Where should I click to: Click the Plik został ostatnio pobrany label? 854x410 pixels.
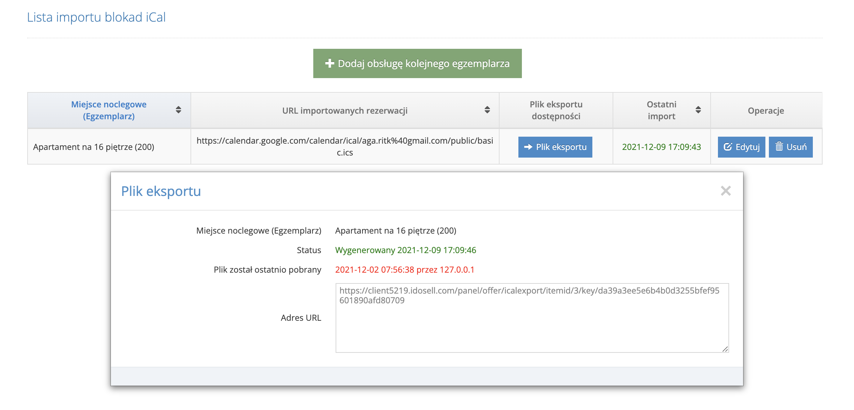pos(267,269)
